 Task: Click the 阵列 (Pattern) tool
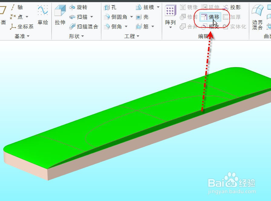click(x=170, y=15)
